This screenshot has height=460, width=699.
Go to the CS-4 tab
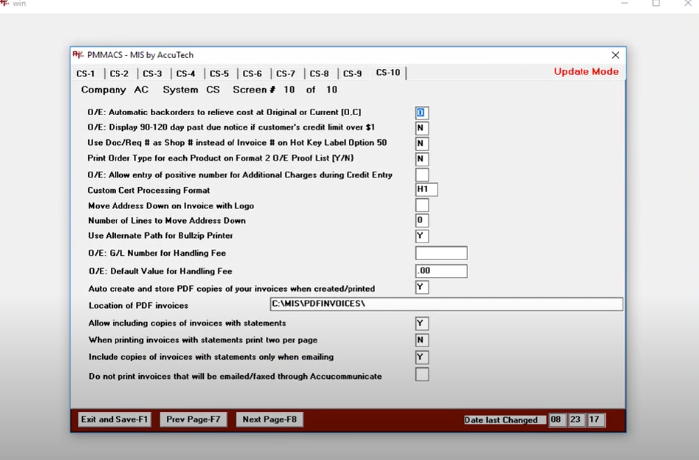(x=186, y=74)
